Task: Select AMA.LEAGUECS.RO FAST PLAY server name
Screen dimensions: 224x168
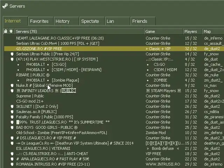Action: (52, 159)
